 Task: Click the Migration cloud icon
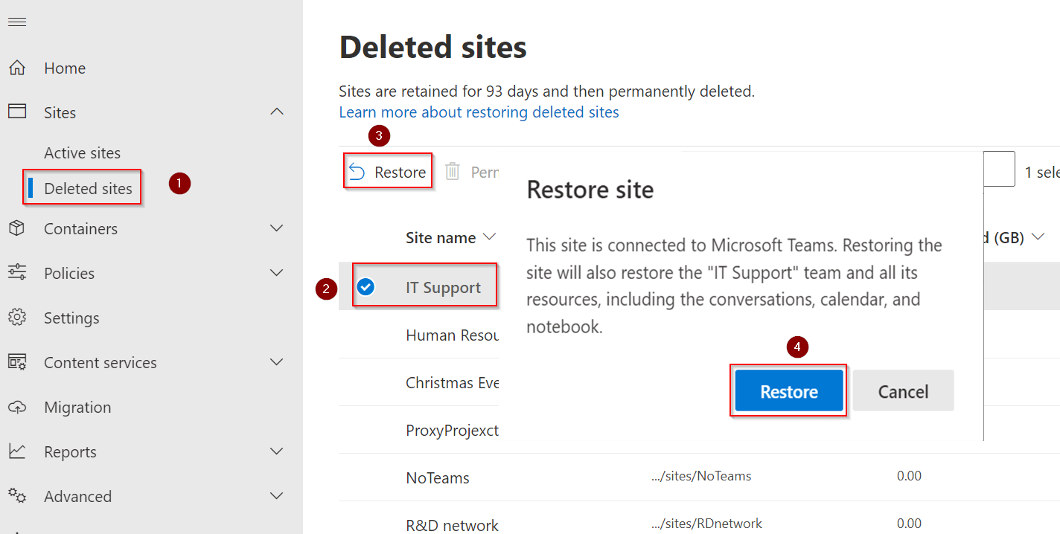click(x=18, y=407)
